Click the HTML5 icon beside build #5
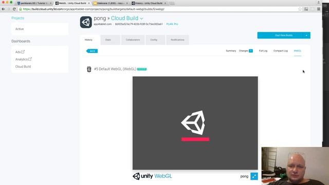The width and height of the screenshot is (329, 185). (89, 69)
